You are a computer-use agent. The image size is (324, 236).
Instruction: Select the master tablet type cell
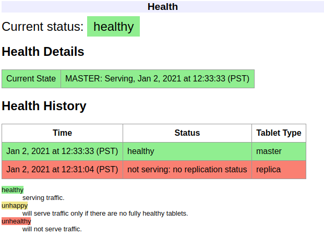pos(279,151)
